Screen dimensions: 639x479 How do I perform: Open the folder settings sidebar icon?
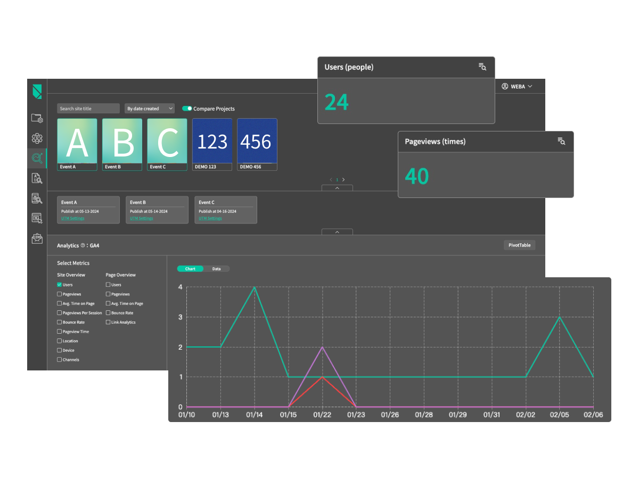coord(37,118)
